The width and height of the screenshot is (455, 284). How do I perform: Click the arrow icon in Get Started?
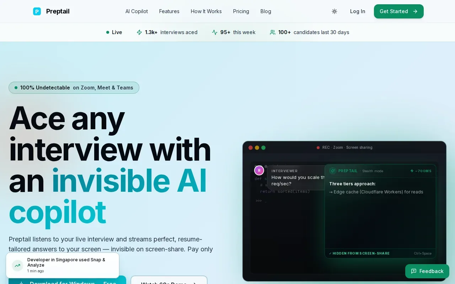click(415, 11)
